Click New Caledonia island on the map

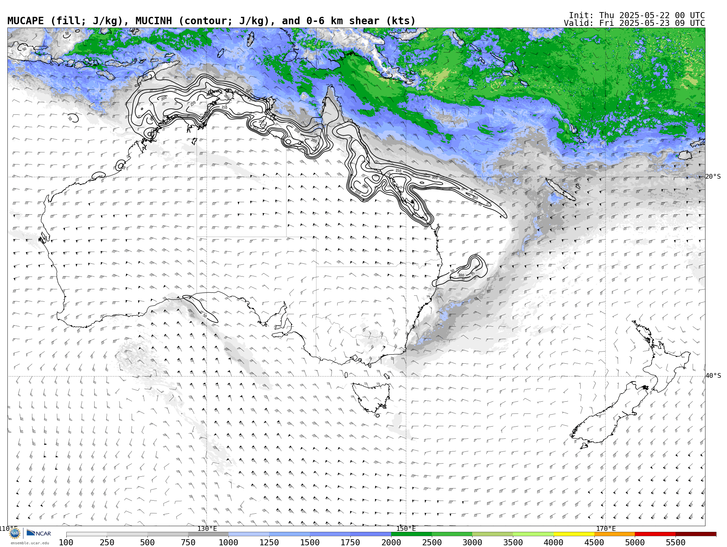coord(560,189)
